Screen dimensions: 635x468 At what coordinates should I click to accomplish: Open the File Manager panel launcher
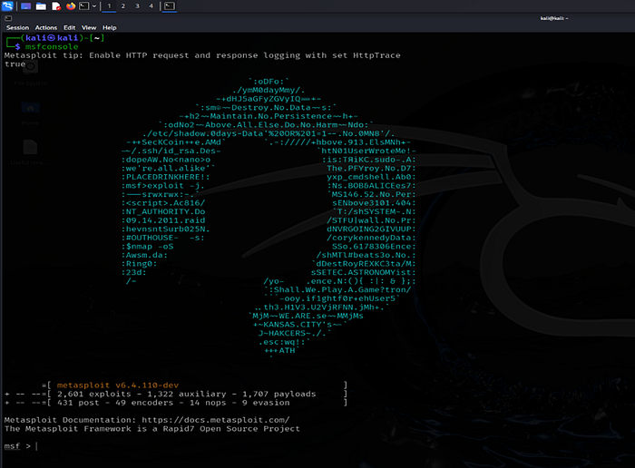[41, 6]
